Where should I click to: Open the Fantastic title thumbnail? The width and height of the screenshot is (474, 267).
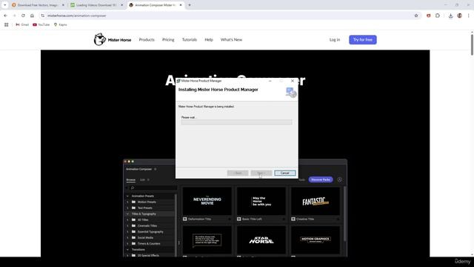316,201
